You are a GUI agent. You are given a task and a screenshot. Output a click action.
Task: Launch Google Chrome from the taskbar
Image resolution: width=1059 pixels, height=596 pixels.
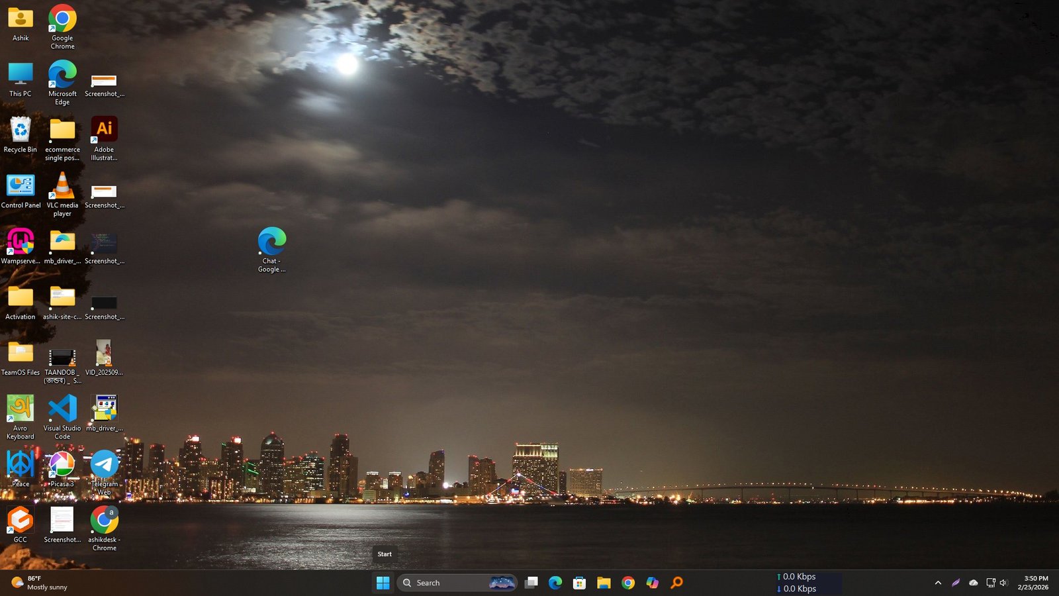[628, 583]
